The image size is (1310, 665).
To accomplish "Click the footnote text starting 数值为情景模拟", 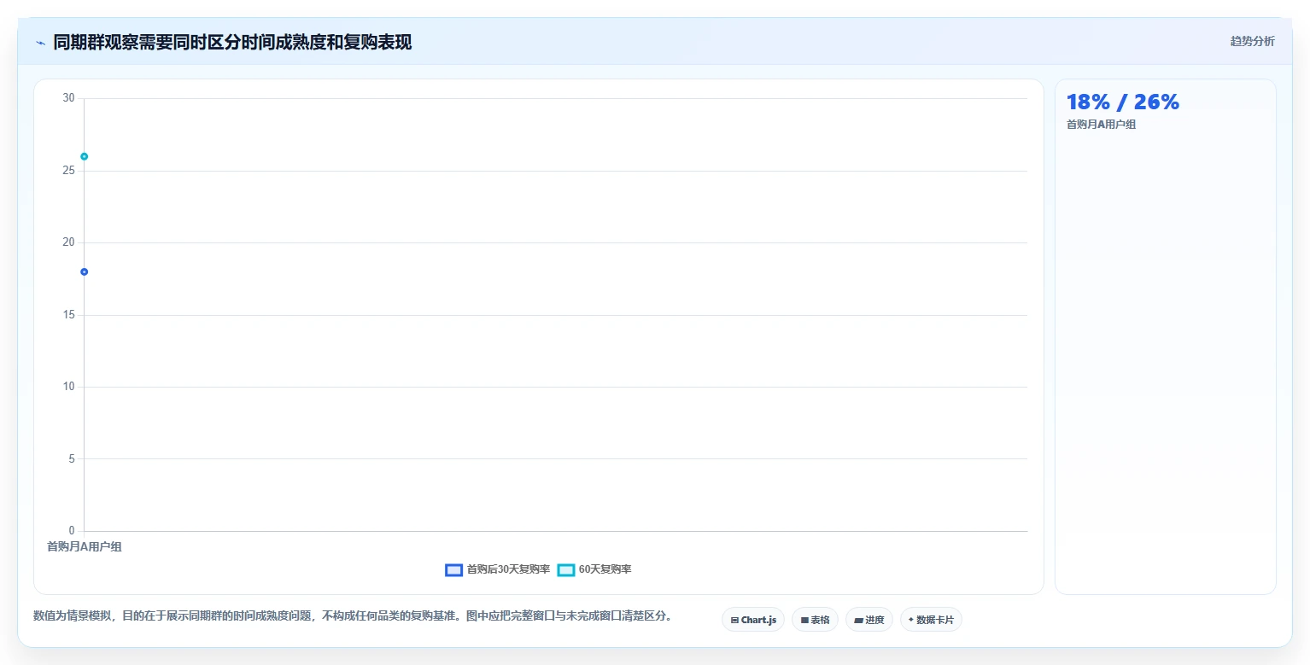I will [x=353, y=615].
